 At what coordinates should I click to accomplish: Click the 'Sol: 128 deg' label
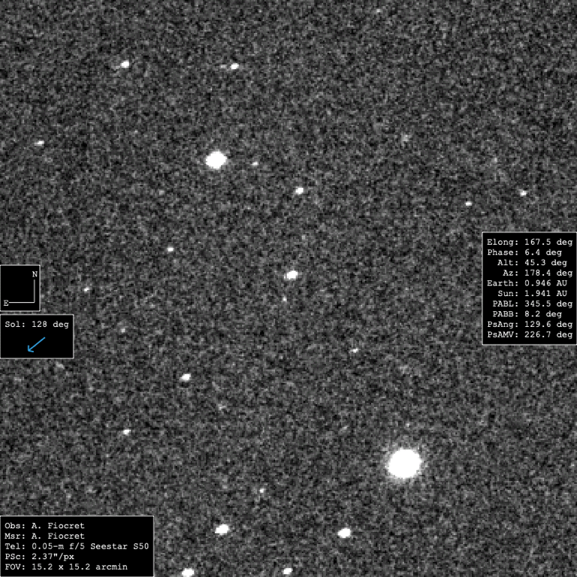pyautogui.click(x=37, y=325)
